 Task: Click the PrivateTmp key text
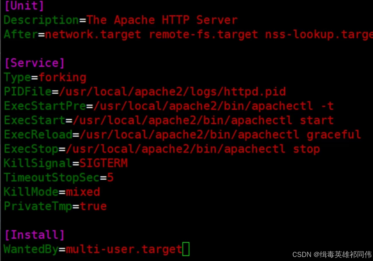(38, 206)
